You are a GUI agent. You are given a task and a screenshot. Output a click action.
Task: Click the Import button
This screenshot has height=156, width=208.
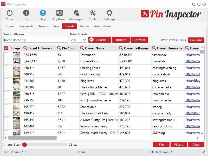click(121, 40)
